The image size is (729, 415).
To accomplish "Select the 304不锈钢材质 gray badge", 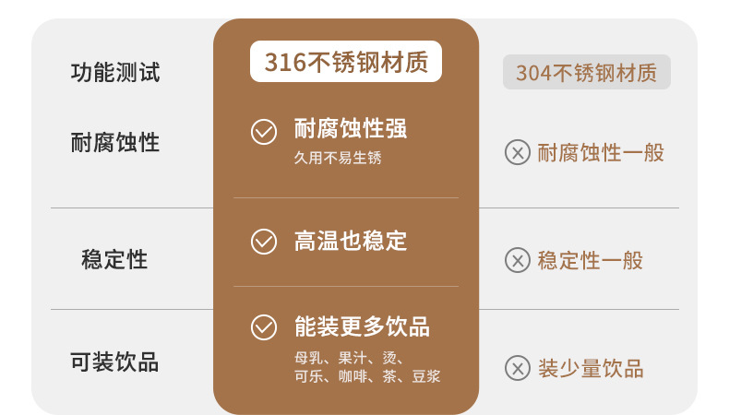I will pyautogui.click(x=586, y=73).
